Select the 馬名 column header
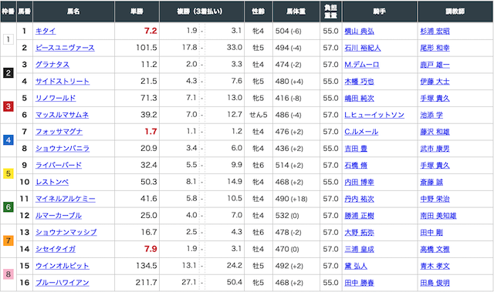Screen dimensions: 494x292 point(73,12)
